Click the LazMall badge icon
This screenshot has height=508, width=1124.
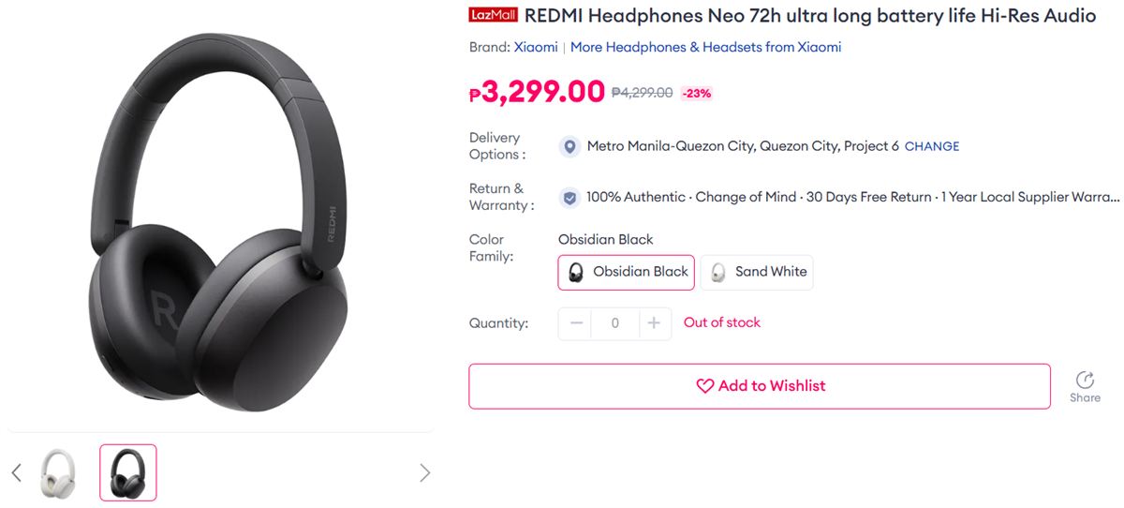click(493, 15)
